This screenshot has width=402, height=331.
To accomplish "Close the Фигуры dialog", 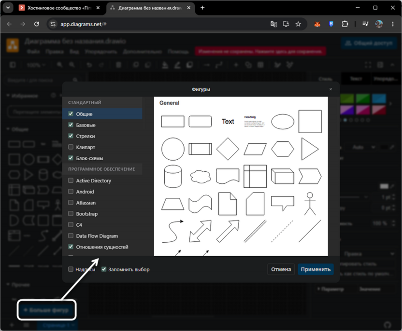I will tap(330, 89).
